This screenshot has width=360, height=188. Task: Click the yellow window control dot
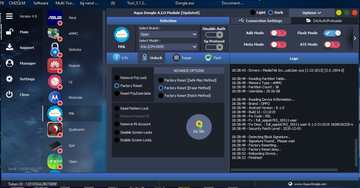click(339, 13)
